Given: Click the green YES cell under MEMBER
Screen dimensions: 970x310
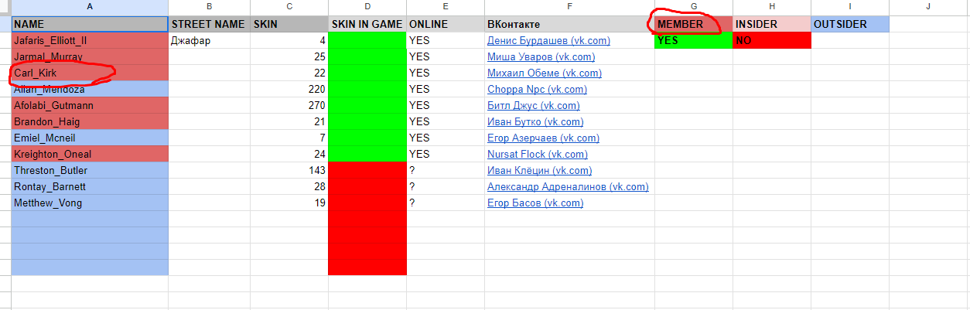Looking at the screenshot, I should click(693, 41).
